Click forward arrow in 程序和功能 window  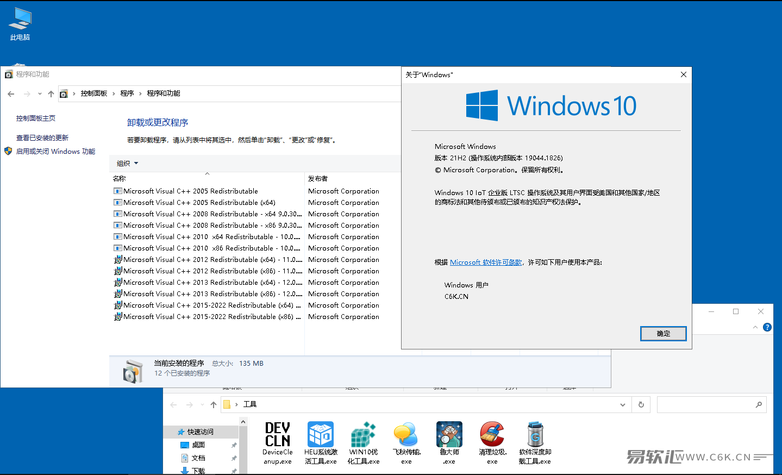[27, 94]
